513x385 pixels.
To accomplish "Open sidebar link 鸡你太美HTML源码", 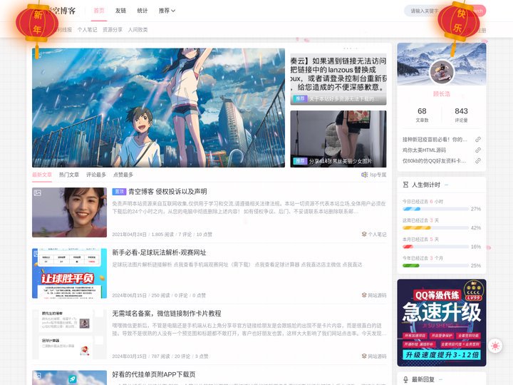I will 425,150.
